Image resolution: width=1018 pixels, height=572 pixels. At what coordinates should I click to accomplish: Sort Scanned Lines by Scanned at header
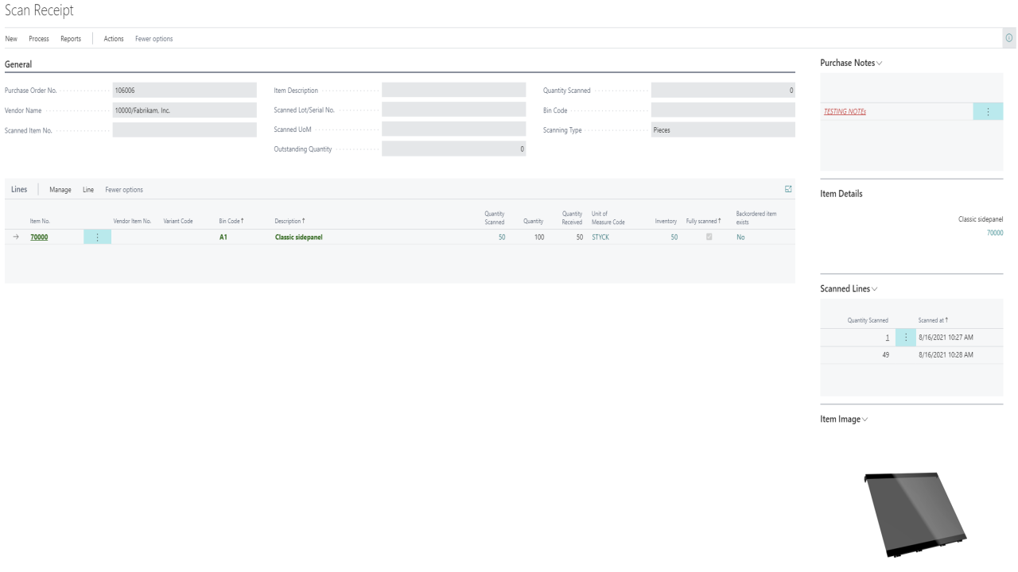(934, 320)
